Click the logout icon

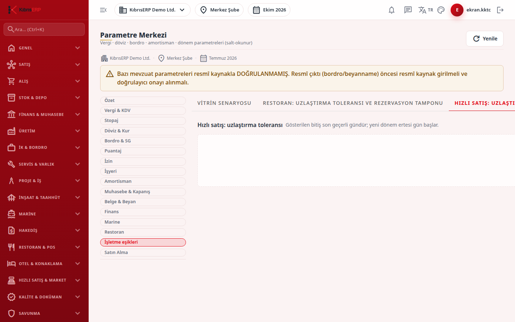point(500,10)
